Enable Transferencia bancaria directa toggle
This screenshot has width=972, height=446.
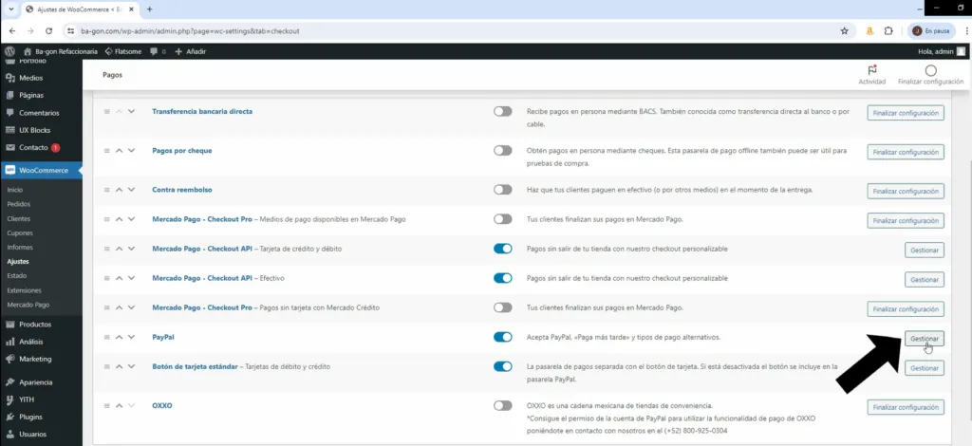503,112
